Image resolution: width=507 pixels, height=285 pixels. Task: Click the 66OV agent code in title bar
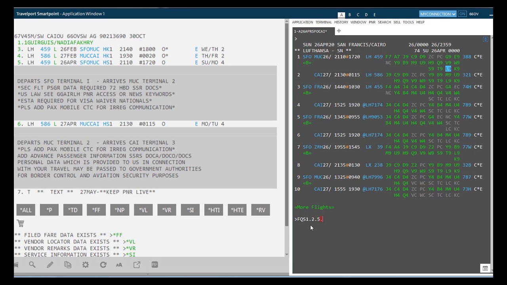474,14
